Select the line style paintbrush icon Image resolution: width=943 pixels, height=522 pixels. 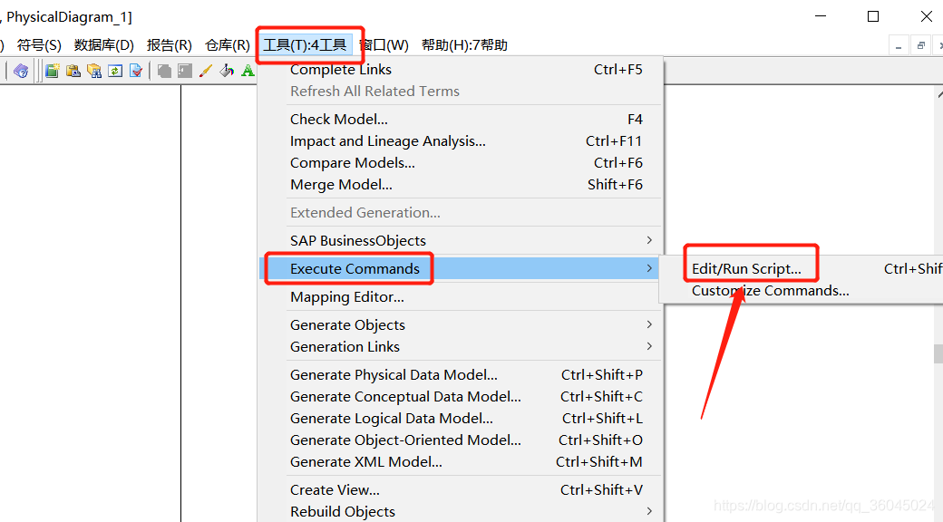point(206,71)
